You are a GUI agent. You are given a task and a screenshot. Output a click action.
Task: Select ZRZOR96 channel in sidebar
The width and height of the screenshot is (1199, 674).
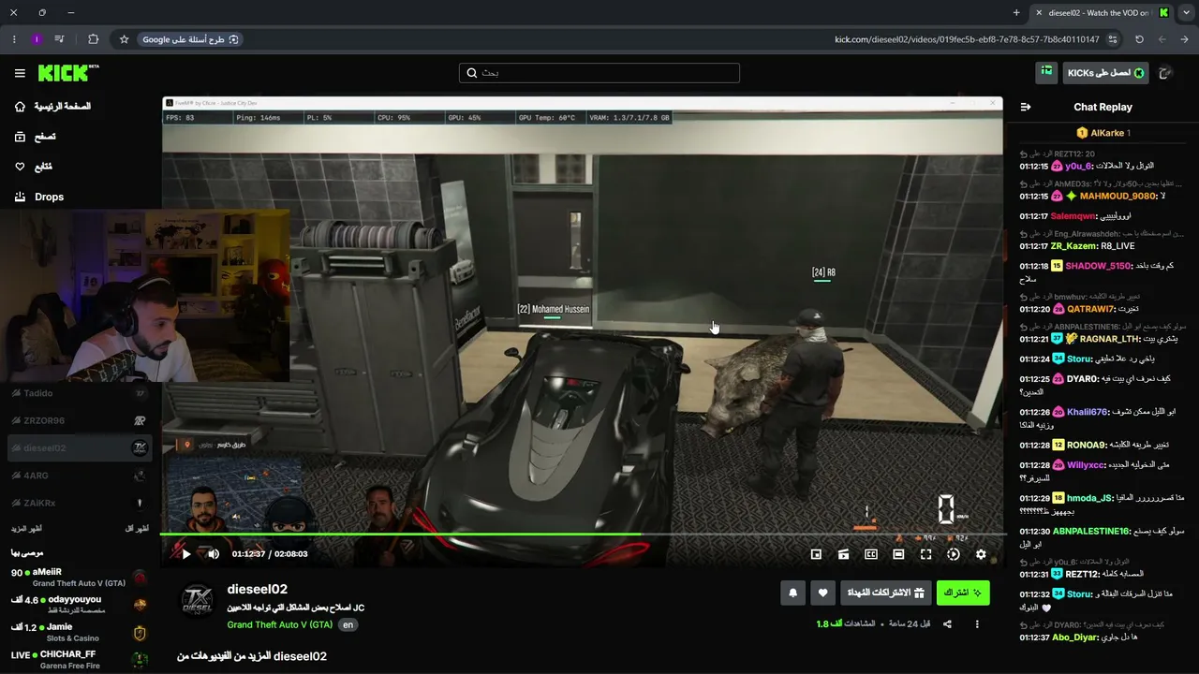click(x=80, y=420)
